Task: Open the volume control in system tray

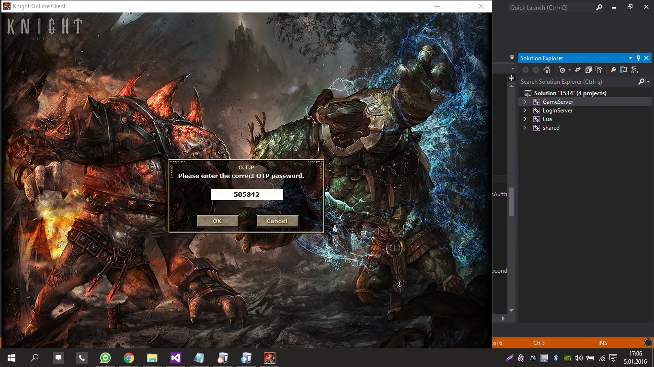Action: [579, 357]
